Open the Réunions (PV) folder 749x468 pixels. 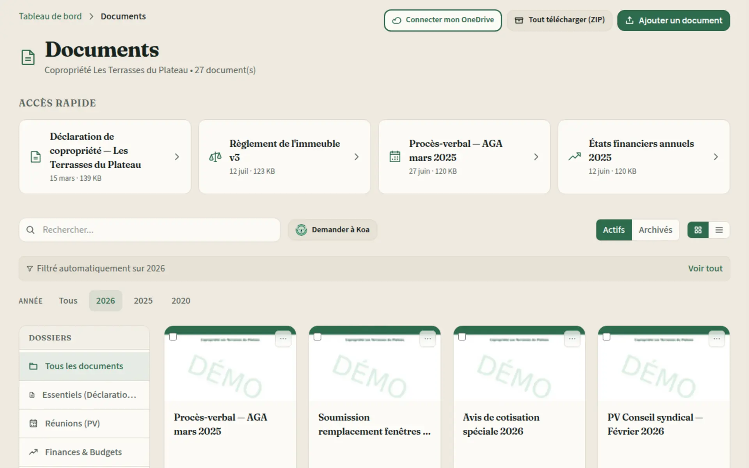click(84, 424)
